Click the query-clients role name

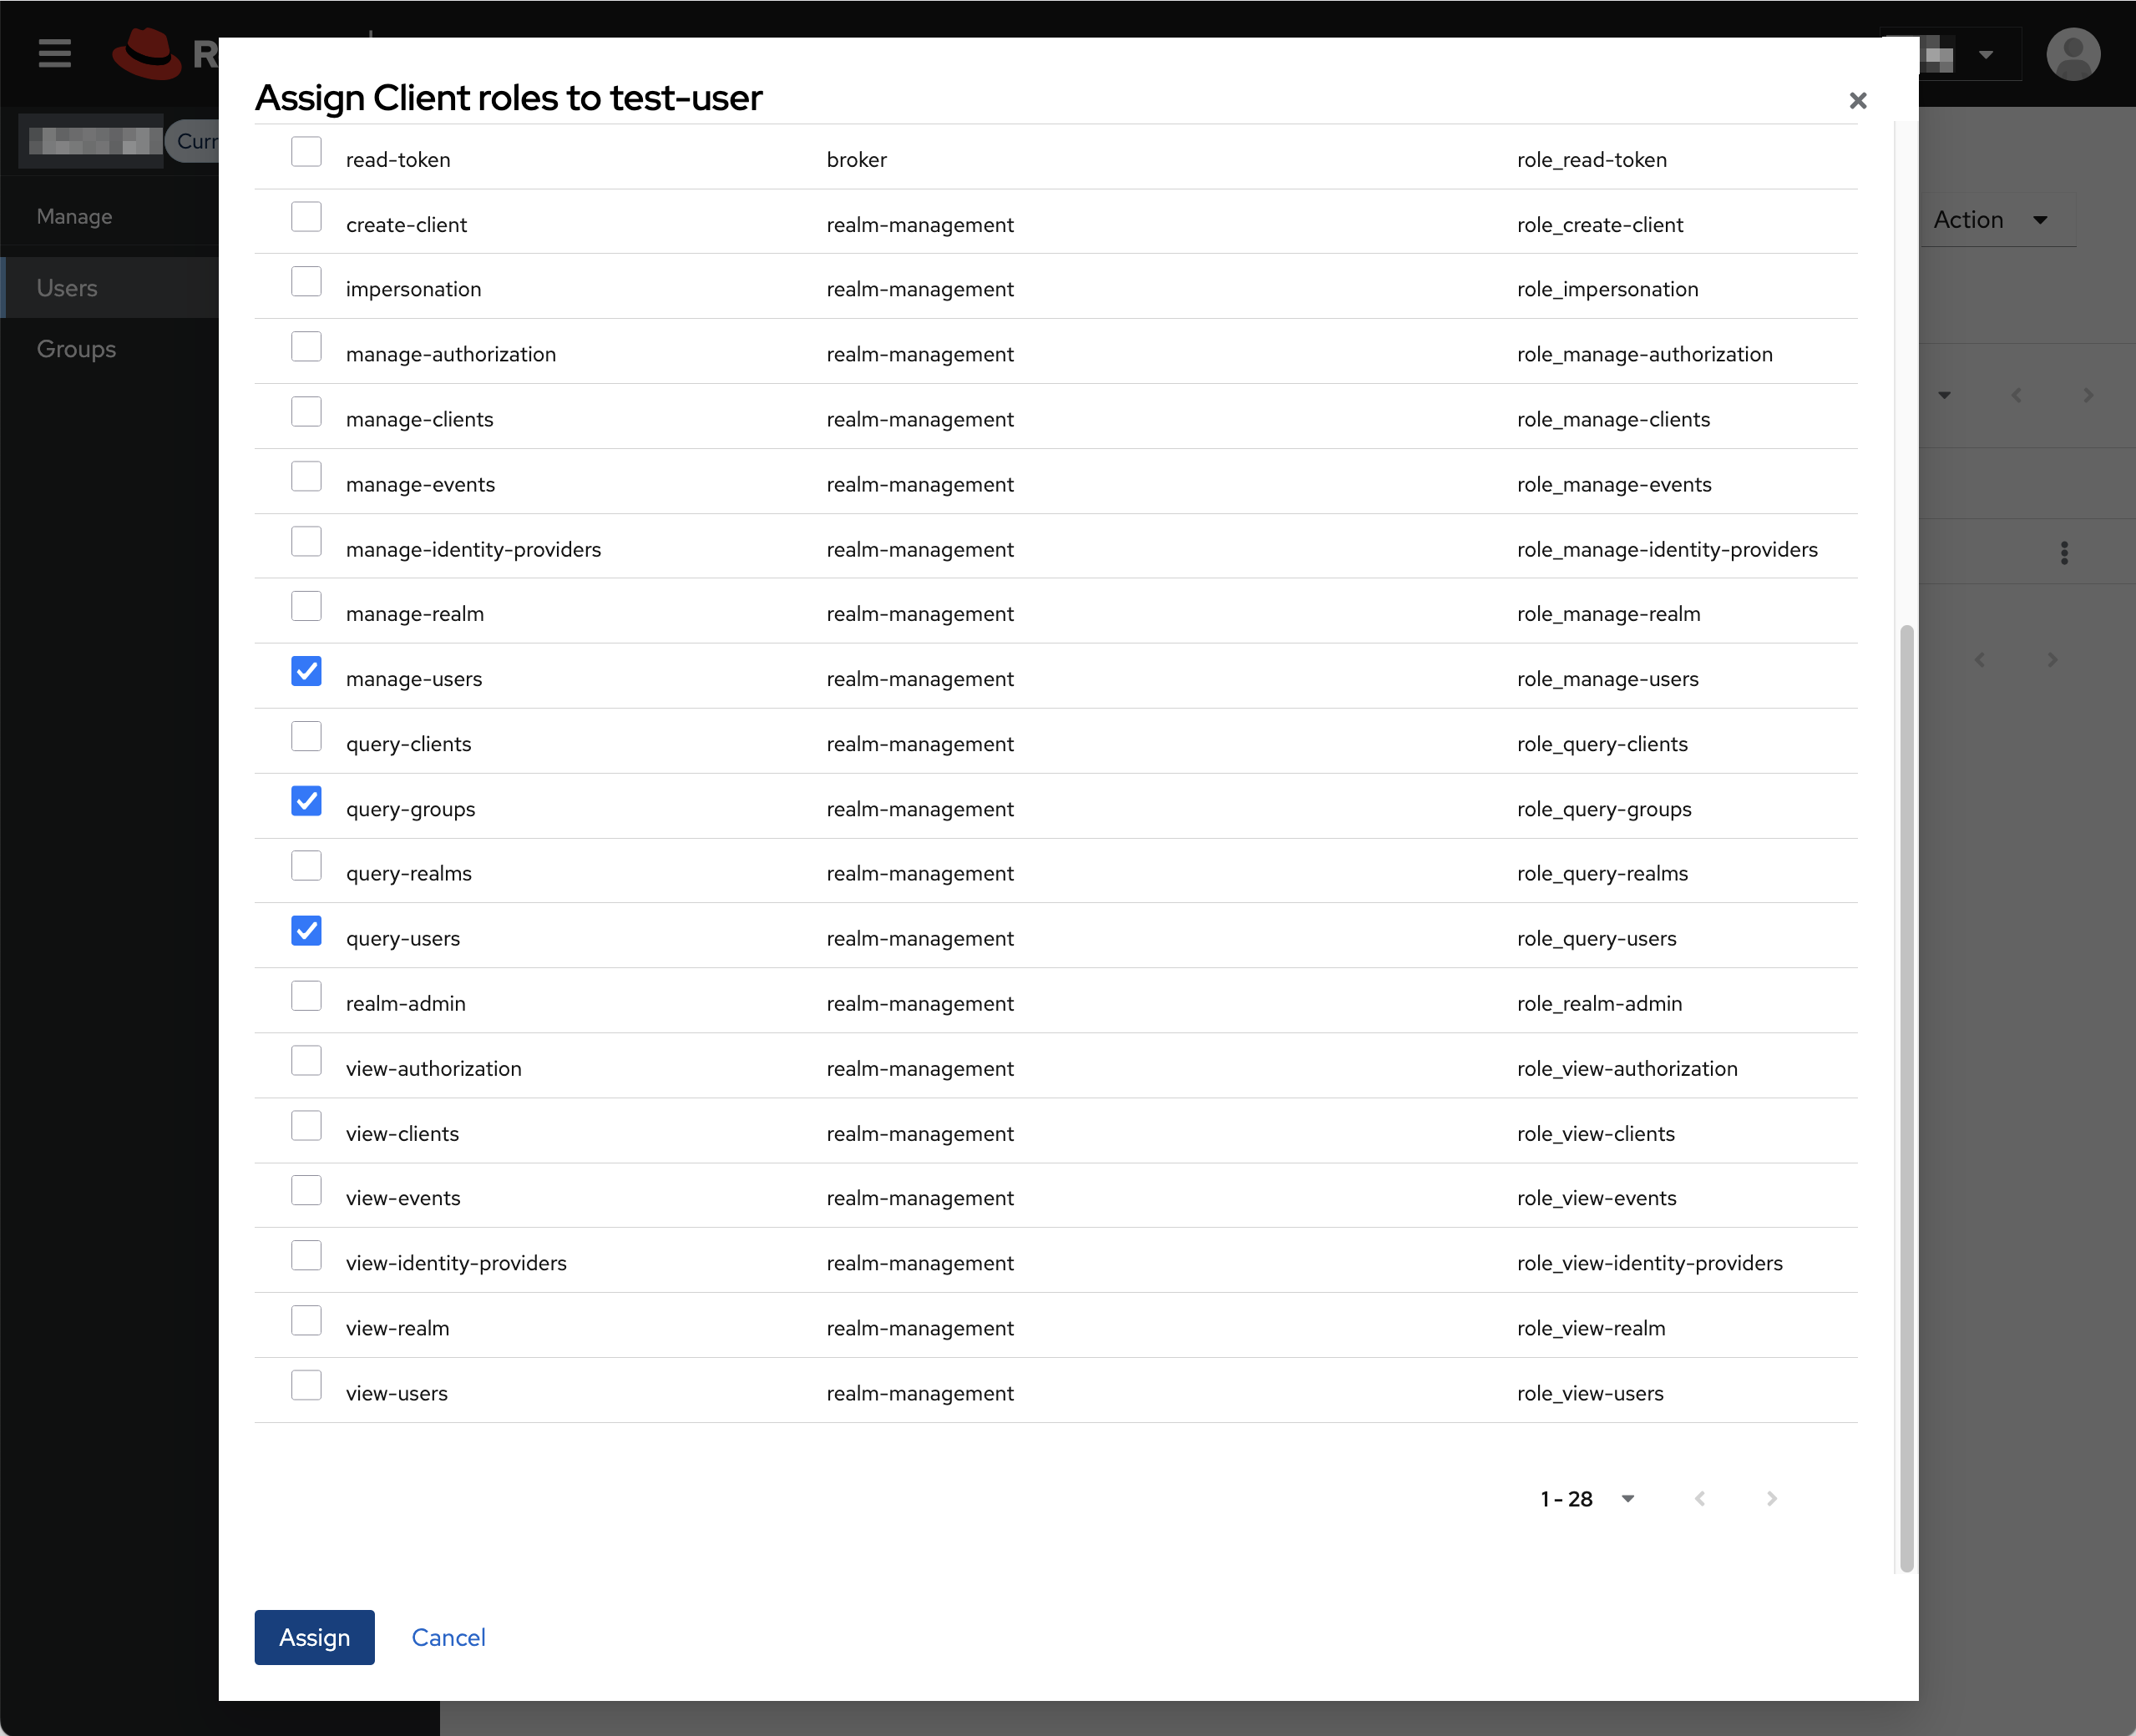[408, 744]
